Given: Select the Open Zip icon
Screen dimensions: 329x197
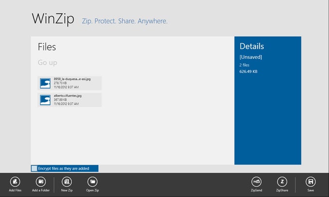Looking at the screenshot, I should 92,182.
